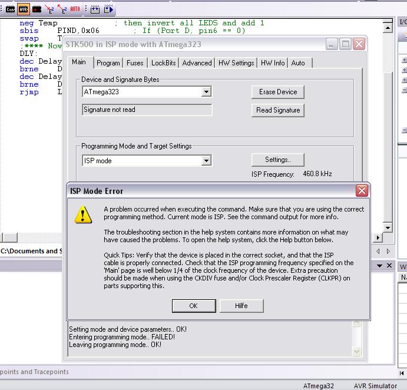
Task: Click the 'neg Temp' code line
Action: pyautogui.click(x=38, y=23)
